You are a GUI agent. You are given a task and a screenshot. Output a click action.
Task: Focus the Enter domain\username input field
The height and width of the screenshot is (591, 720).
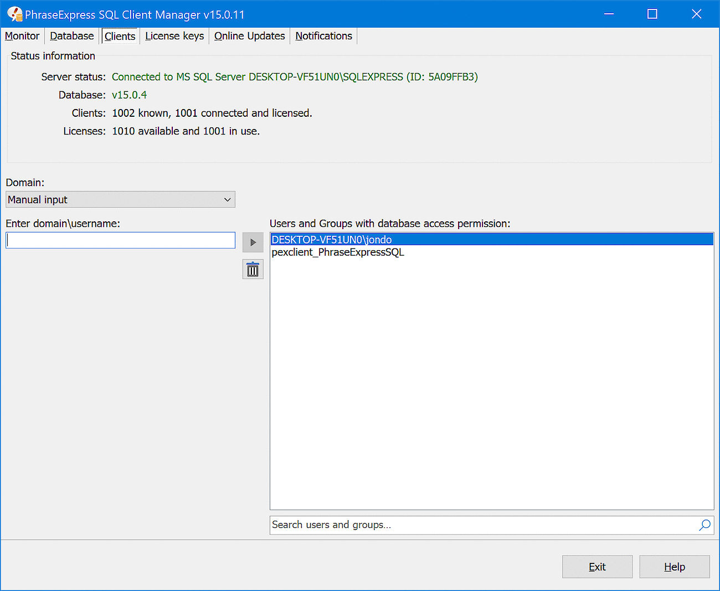pos(120,240)
